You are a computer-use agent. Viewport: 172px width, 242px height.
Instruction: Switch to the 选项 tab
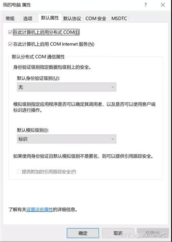[28, 19]
